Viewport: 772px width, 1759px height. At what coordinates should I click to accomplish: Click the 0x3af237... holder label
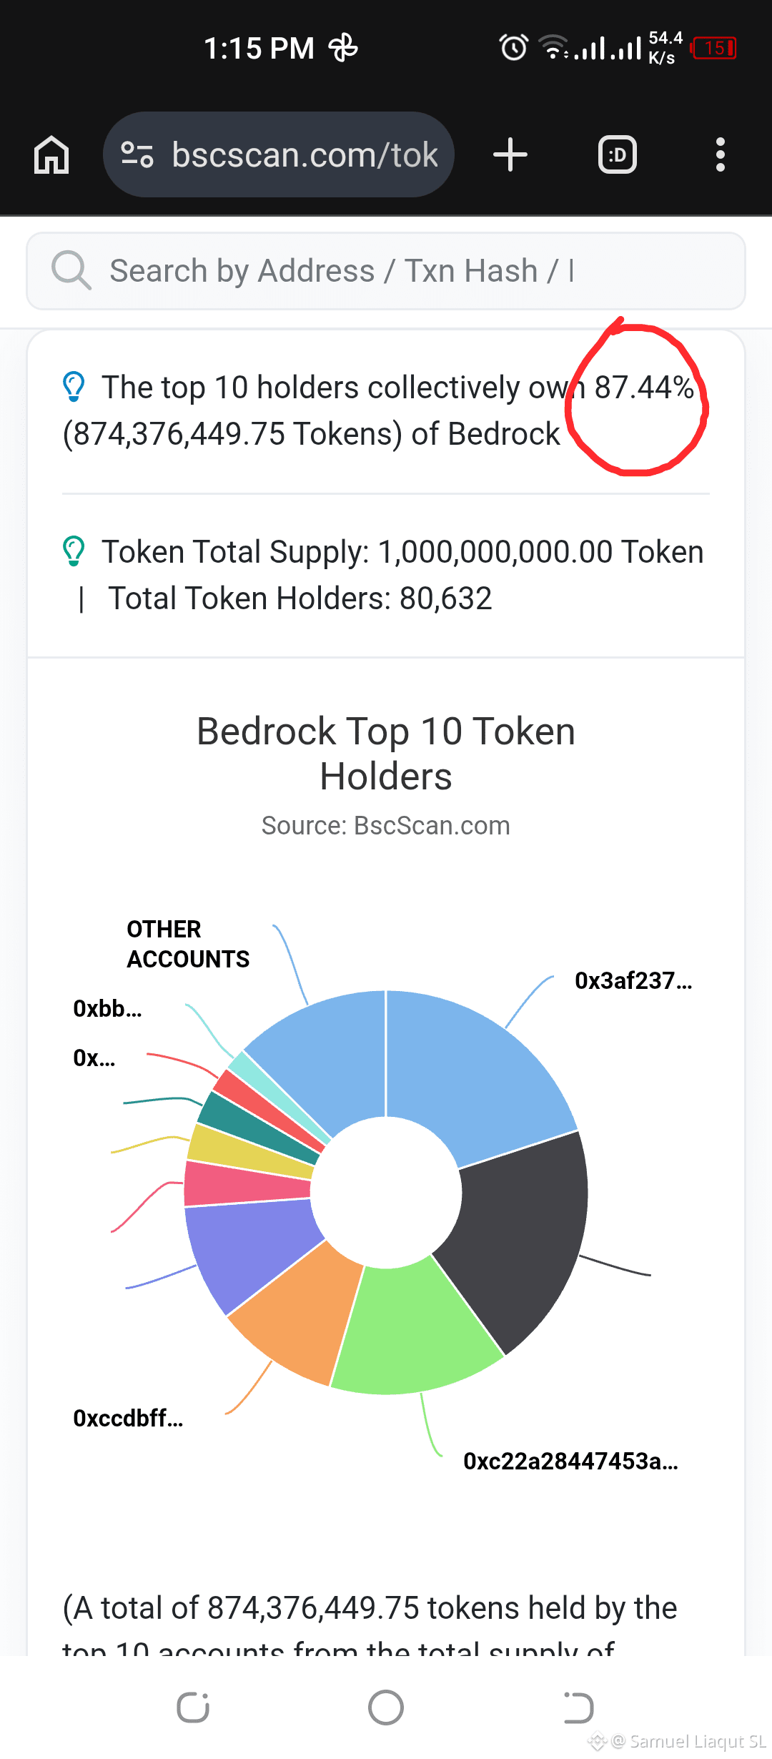(x=633, y=980)
